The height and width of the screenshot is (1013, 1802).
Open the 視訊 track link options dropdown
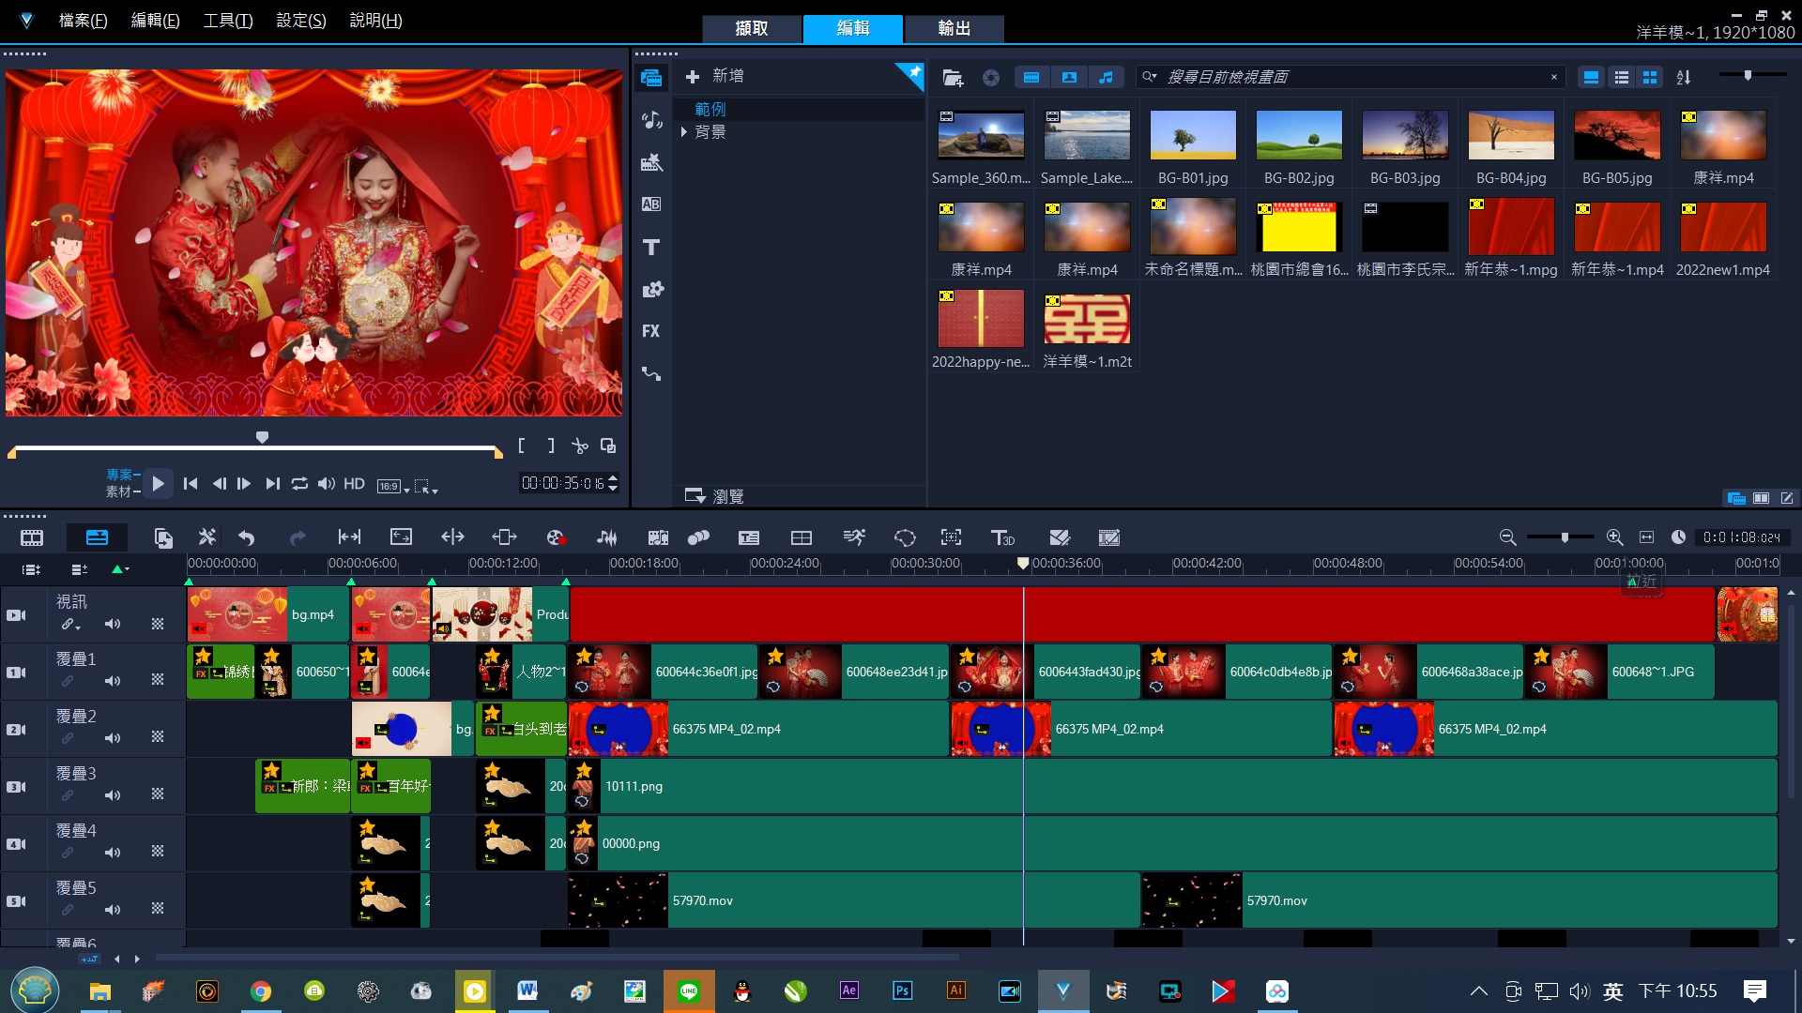pos(71,625)
